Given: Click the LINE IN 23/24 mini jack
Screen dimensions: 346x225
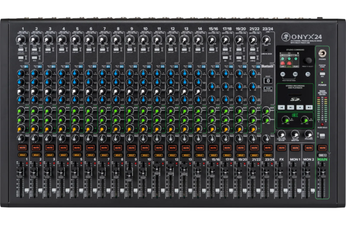Looking at the screenshot, I should pyautogui.click(x=266, y=50).
